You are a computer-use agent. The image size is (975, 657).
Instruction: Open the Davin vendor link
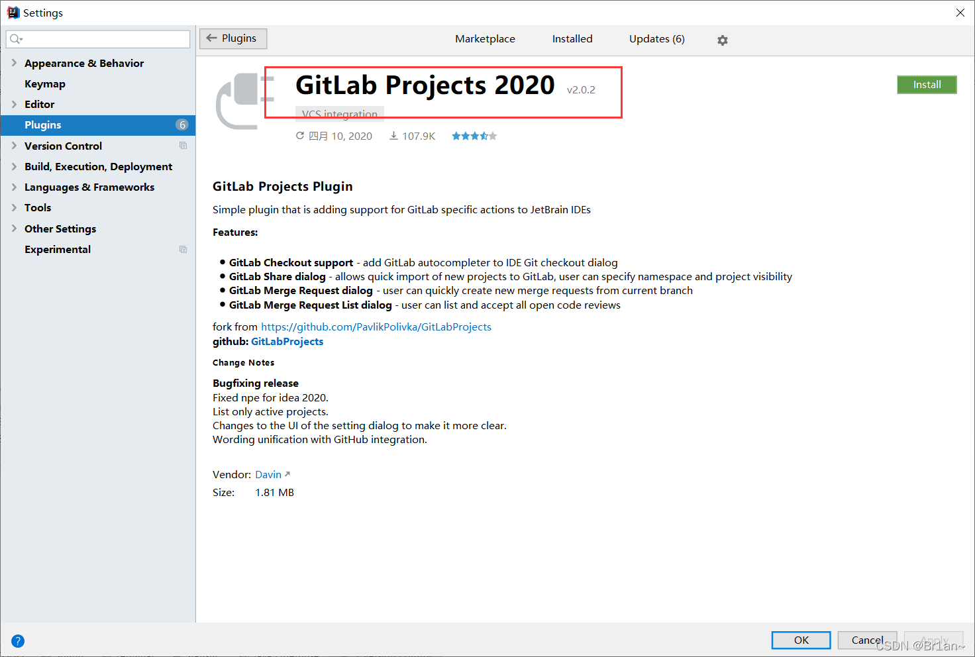(x=268, y=474)
